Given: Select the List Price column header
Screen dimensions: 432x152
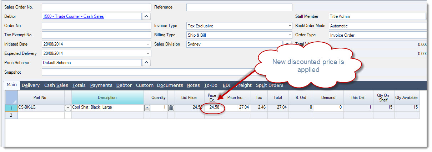Looking at the screenshot, I should pyautogui.click(x=189, y=98).
